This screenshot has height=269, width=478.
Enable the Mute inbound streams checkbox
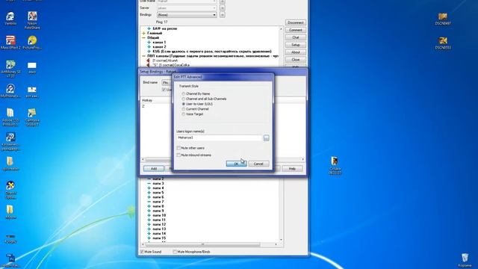pyautogui.click(x=179, y=155)
